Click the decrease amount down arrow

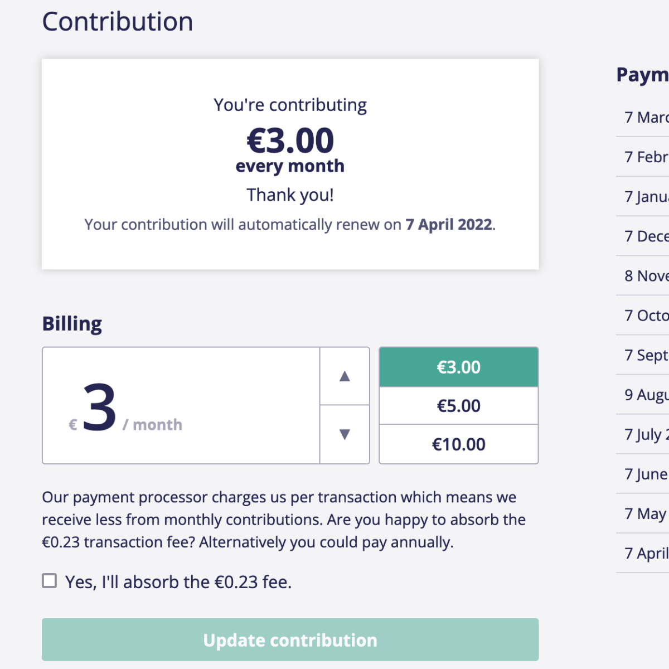click(x=345, y=434)
